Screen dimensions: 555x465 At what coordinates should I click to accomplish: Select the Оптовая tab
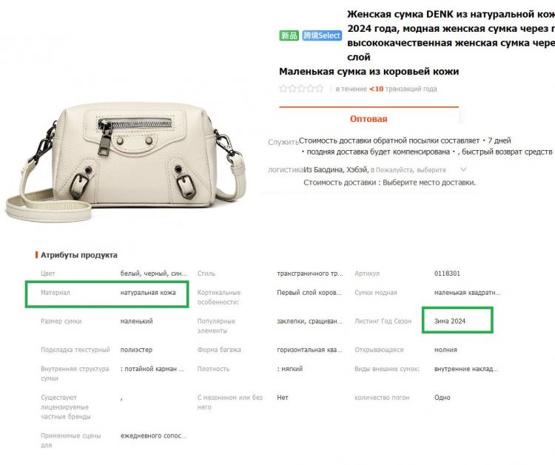[369, 119]
